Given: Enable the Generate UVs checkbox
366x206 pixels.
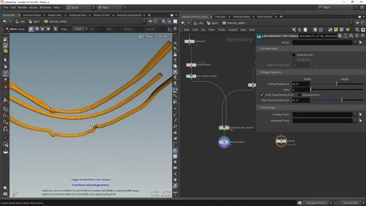Looking at the screenshot, I should [x=293, y=55].
